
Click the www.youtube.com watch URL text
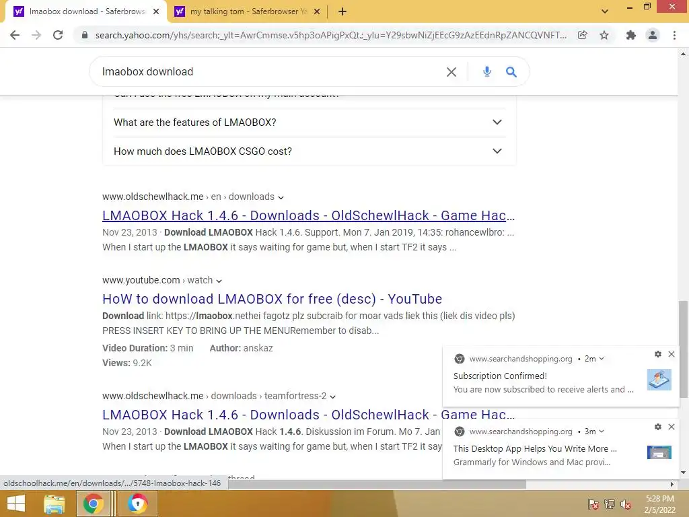pyautogui.click(x=157, y=280)
